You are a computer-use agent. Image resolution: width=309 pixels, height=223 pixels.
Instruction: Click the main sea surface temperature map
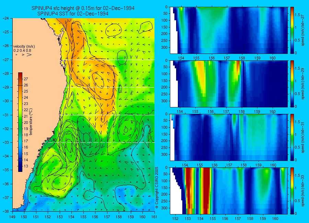[x=83, y=115]
